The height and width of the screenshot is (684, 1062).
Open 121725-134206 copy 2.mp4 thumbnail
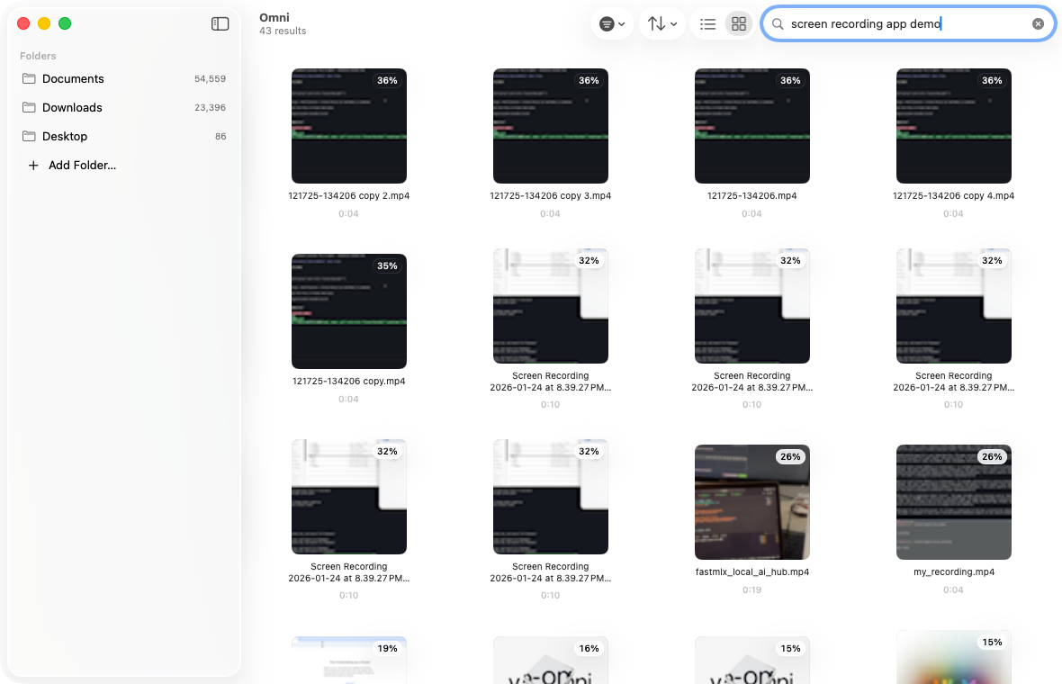(x=349, y=126)
